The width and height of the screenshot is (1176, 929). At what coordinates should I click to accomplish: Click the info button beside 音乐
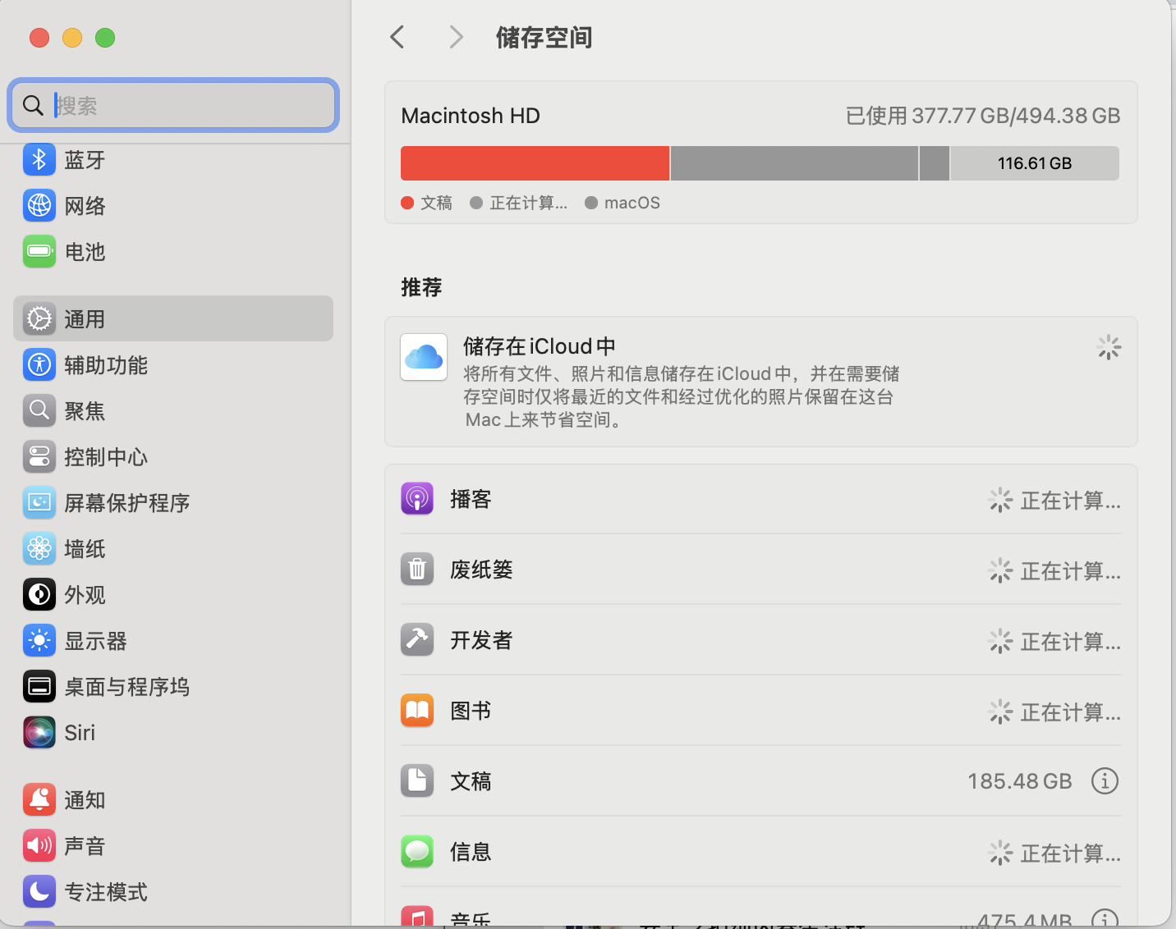point(1105,919)
